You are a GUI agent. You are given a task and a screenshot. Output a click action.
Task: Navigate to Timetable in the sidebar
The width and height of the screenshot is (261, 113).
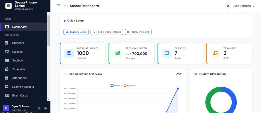pyautogui.click(x=24, y=69)
